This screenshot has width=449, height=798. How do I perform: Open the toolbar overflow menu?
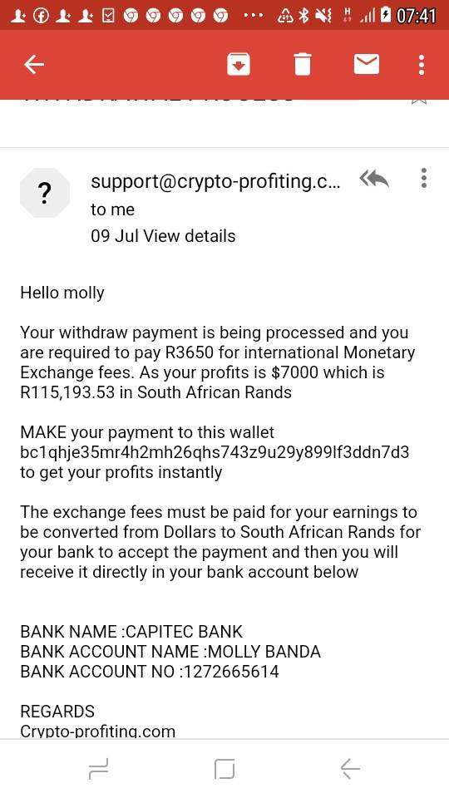coord(421,65)
